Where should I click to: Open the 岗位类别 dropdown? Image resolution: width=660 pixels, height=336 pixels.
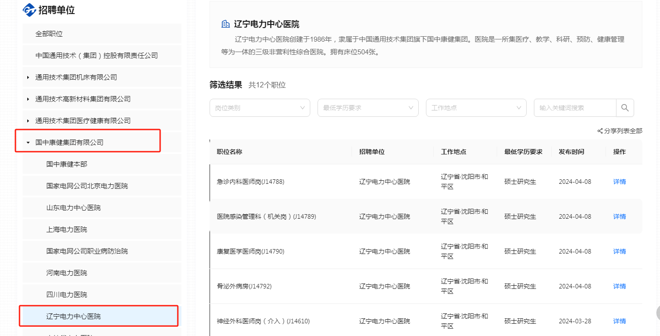(x=259, y=108)
